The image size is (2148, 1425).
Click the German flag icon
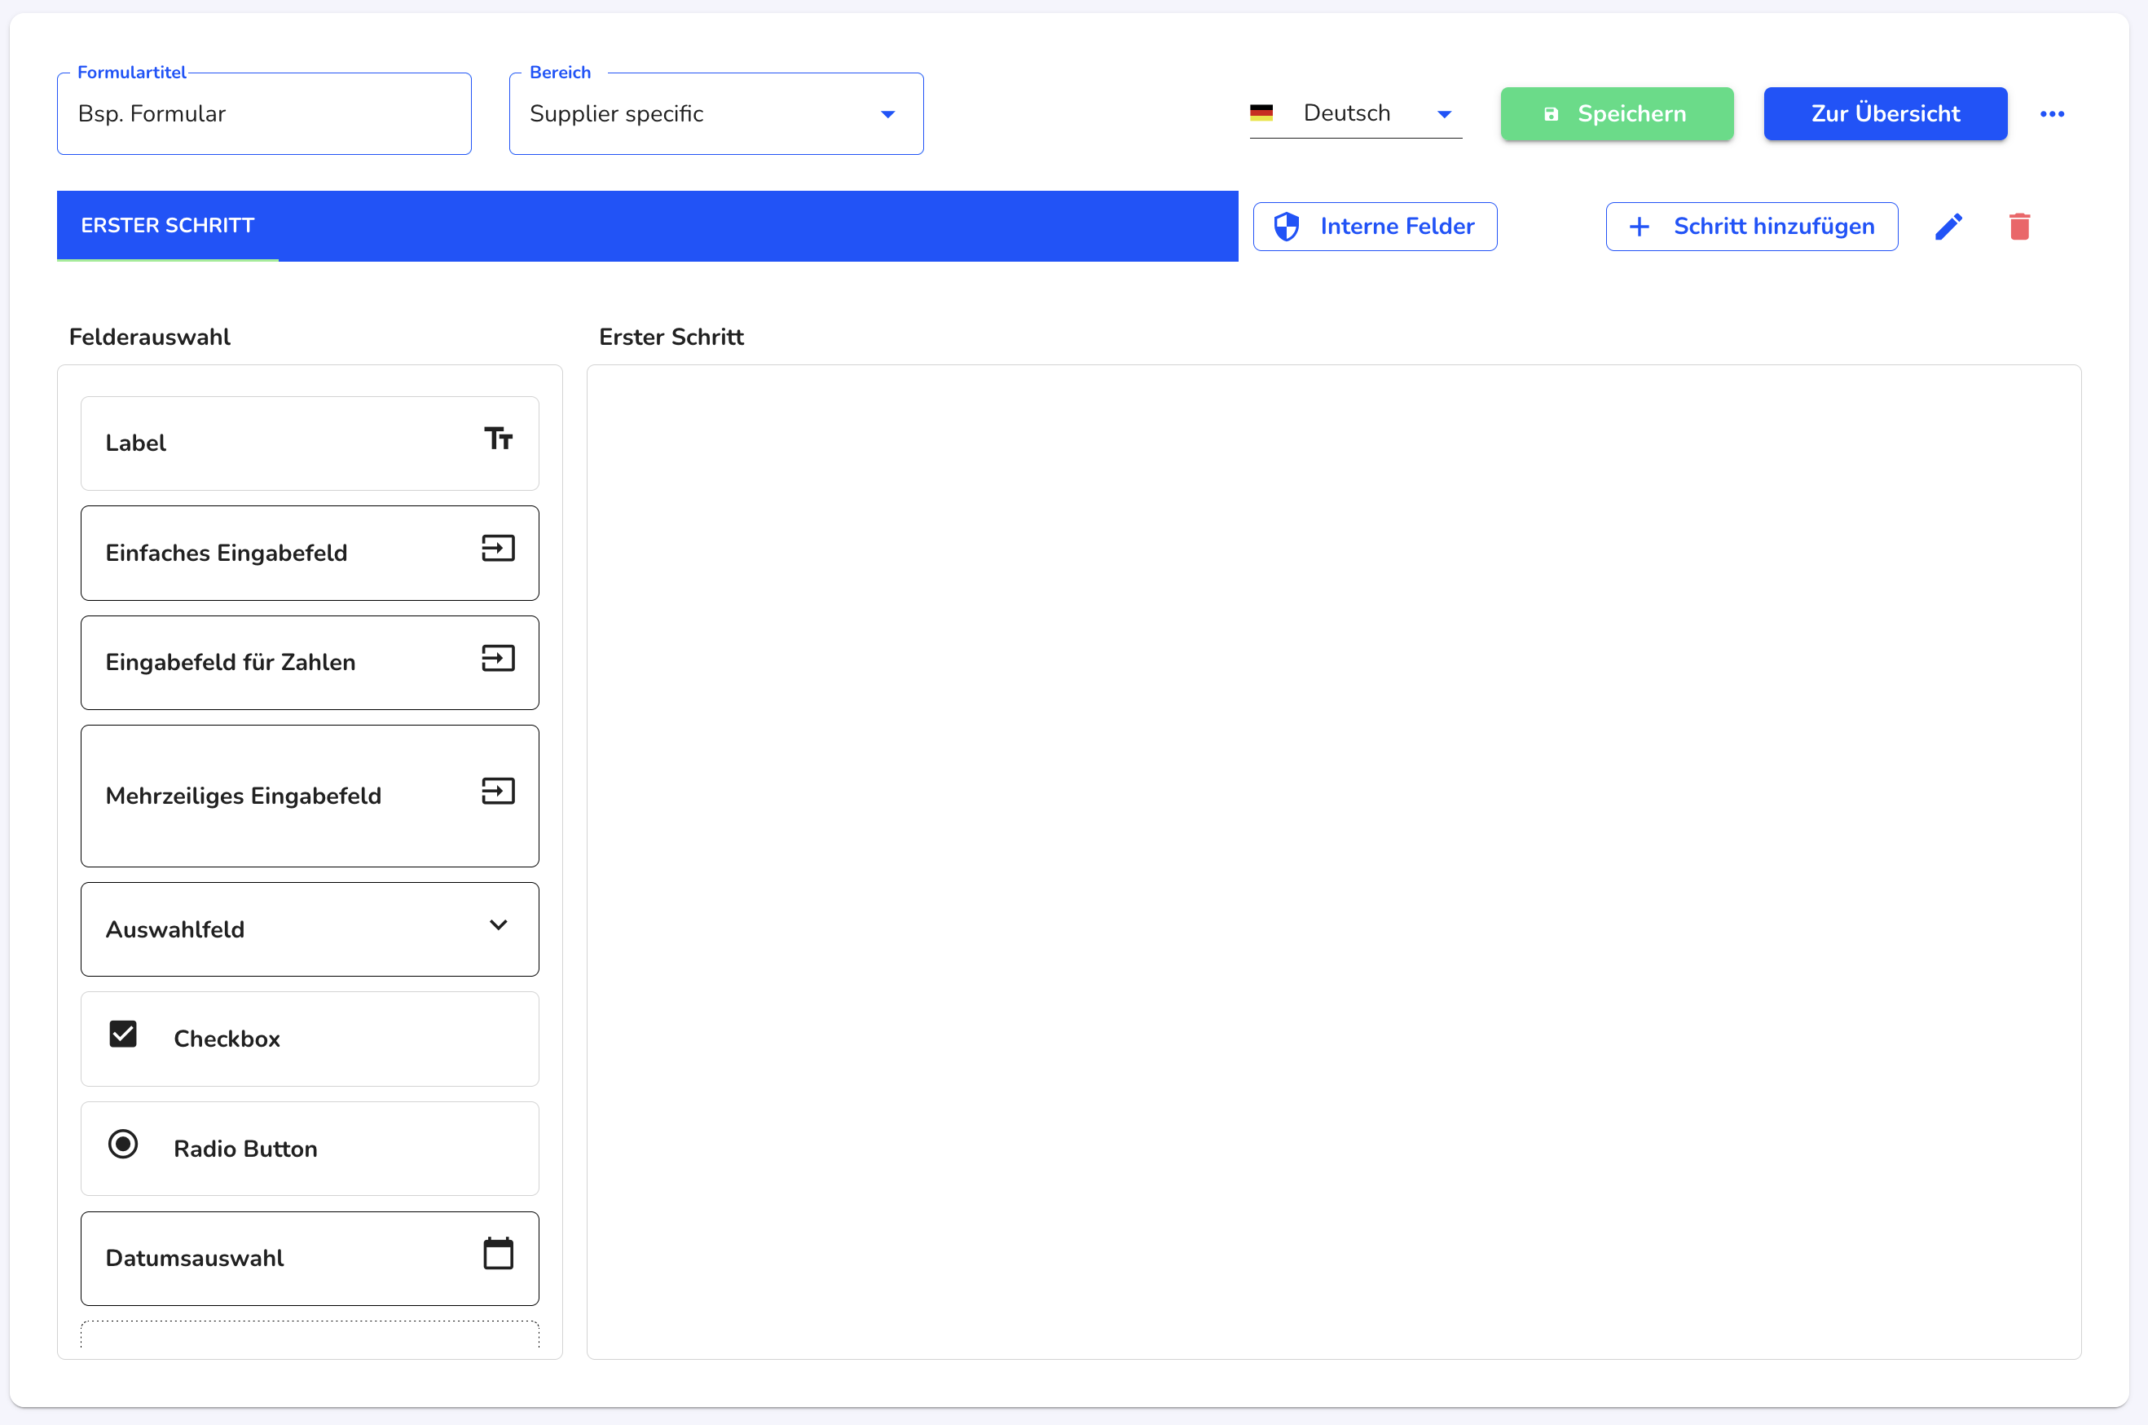[x=1261, y=112]
